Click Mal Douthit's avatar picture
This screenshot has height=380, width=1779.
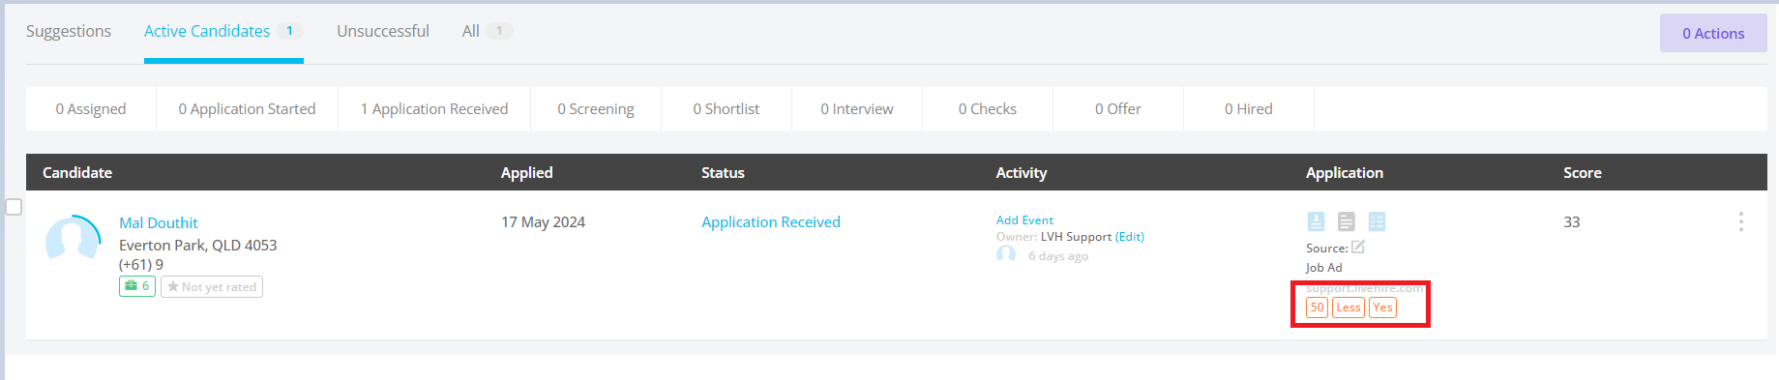[73, 239]
